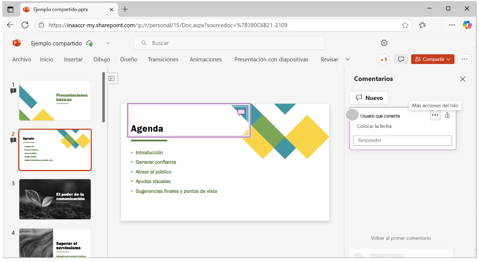Image resolution: width=479 pixels, height=262 pixels.
Task: Open more thread actions ellipsis button
Action: pyautogui.click(x=435, y=115)
